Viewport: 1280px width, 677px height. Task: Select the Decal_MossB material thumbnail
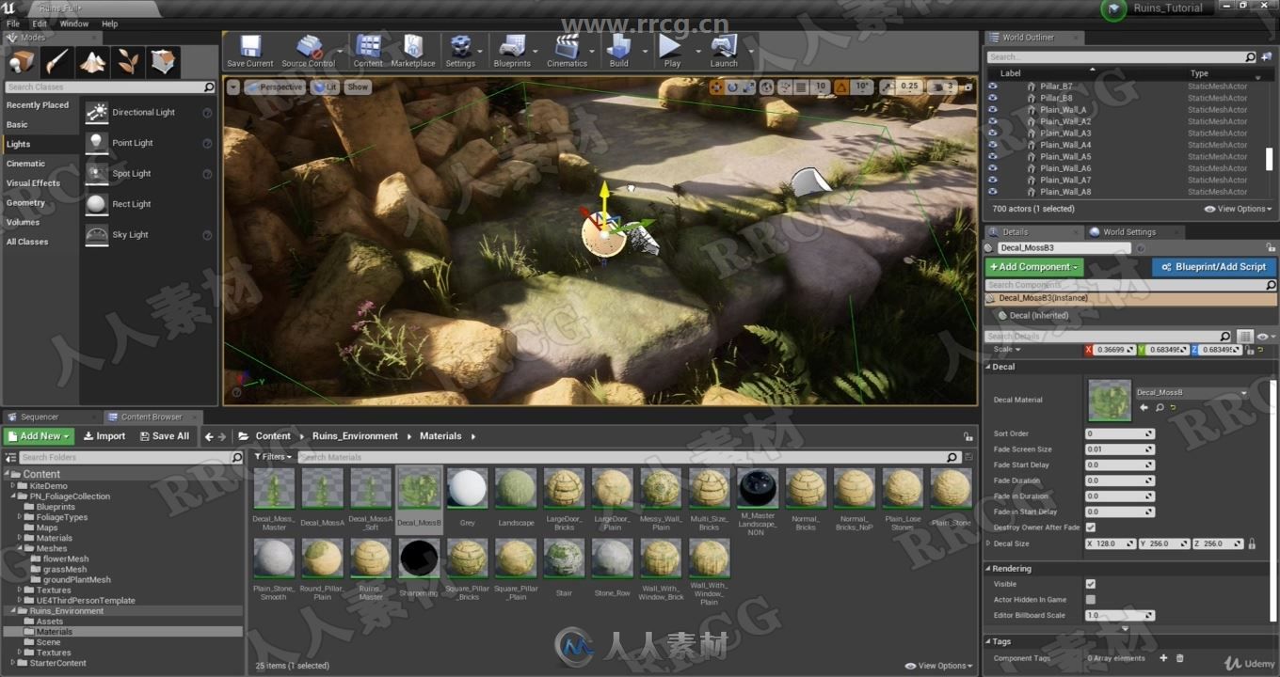[x=419, y=489]
